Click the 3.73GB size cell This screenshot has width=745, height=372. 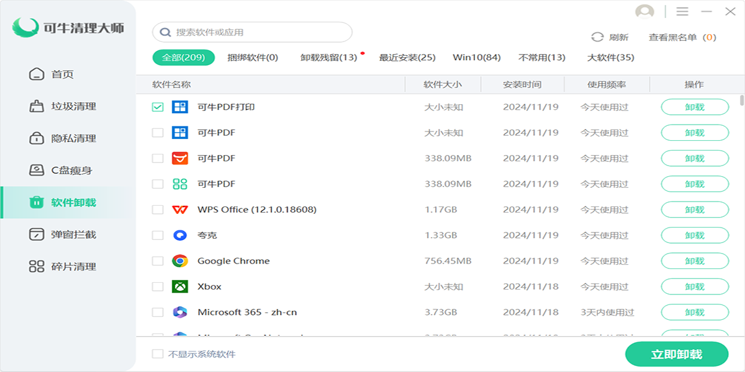click(x=441, y=312)
